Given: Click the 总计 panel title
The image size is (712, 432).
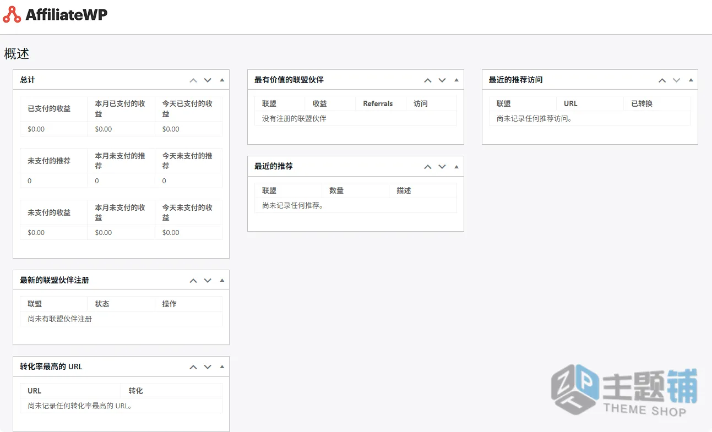Looking at the screenshot, I should pos(28,80).
